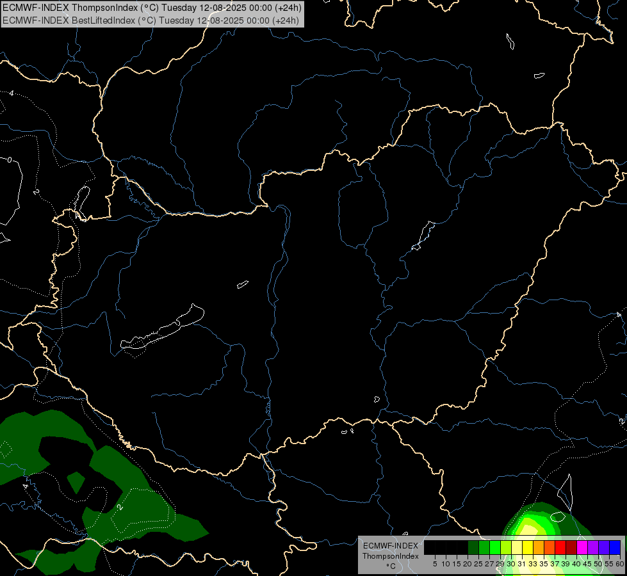
Task: Click the BestLiftedIndex title line at top
Action: click(151, 20)
